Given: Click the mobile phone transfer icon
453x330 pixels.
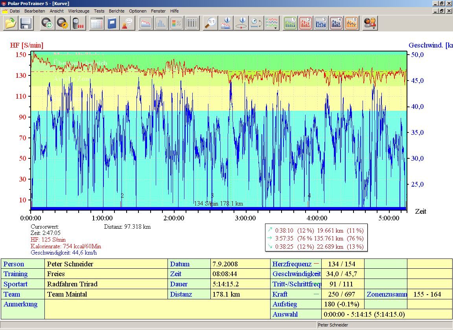Looking at the screenshot, I should click(78, 23).
